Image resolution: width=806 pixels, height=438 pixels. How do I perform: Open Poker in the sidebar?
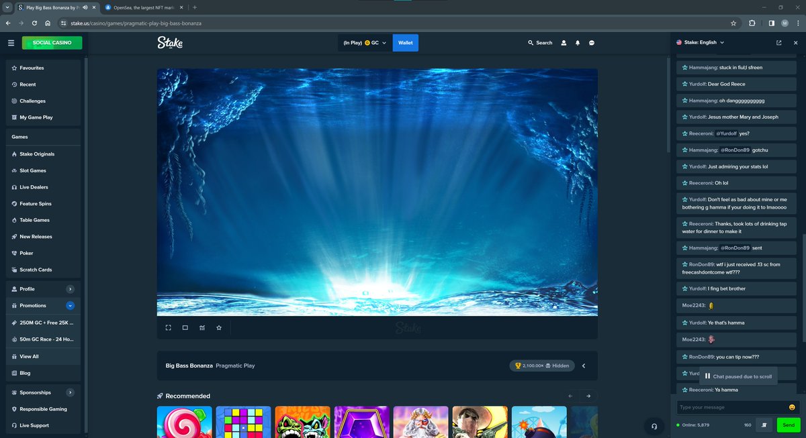coord(44,253)
